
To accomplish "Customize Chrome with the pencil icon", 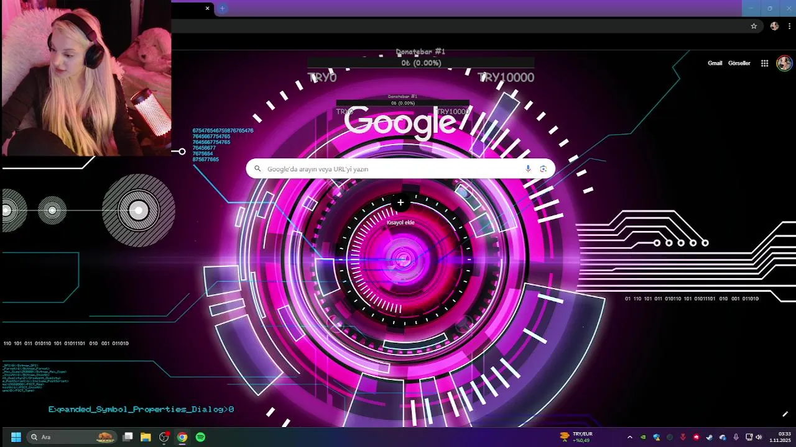I will coord(785,414).
